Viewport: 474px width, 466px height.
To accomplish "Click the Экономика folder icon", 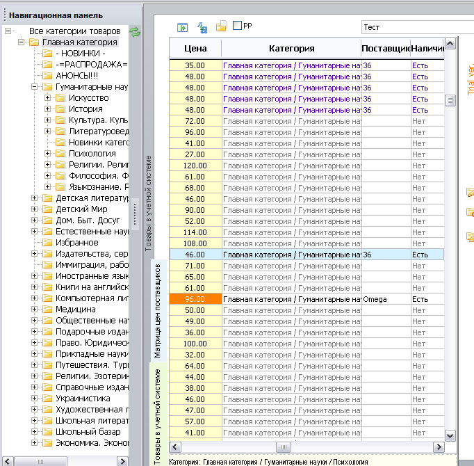I will pos(47,442).
